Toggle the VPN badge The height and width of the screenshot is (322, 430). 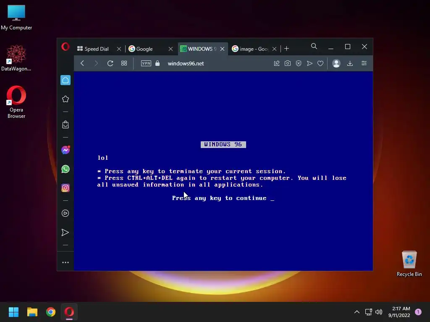click(x=146, y=63)
